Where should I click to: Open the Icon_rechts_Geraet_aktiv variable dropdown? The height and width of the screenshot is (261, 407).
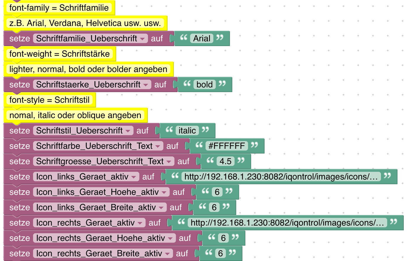[89, 223]
